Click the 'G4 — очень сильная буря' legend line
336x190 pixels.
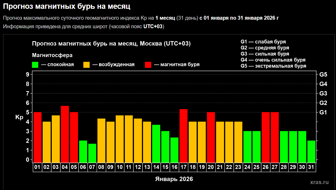tap(273, 60)
